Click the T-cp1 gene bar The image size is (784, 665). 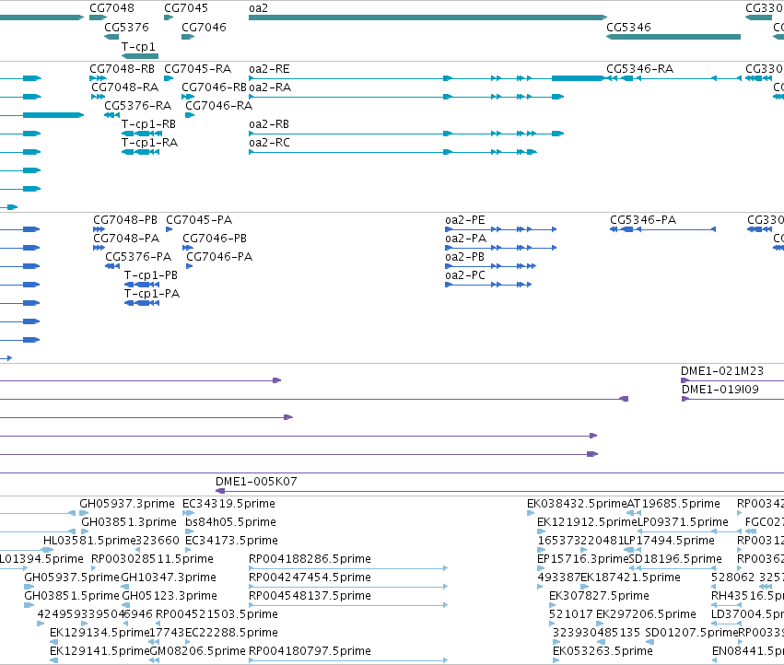pyautogui.click(x=140, y=56)
